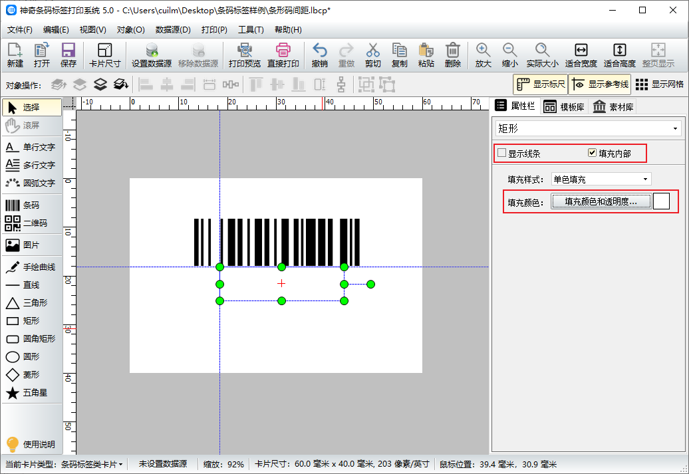Select the 直线 line tool

32,285
